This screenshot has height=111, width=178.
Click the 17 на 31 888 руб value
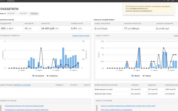point(132,28)
